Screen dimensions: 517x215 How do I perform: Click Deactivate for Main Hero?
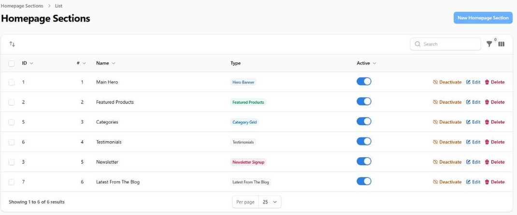click(x=447, y=82)
